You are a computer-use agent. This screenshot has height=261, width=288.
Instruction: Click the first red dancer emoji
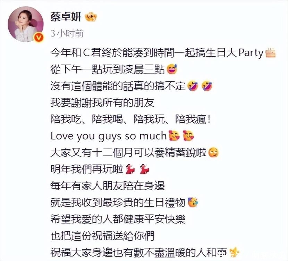130,169
